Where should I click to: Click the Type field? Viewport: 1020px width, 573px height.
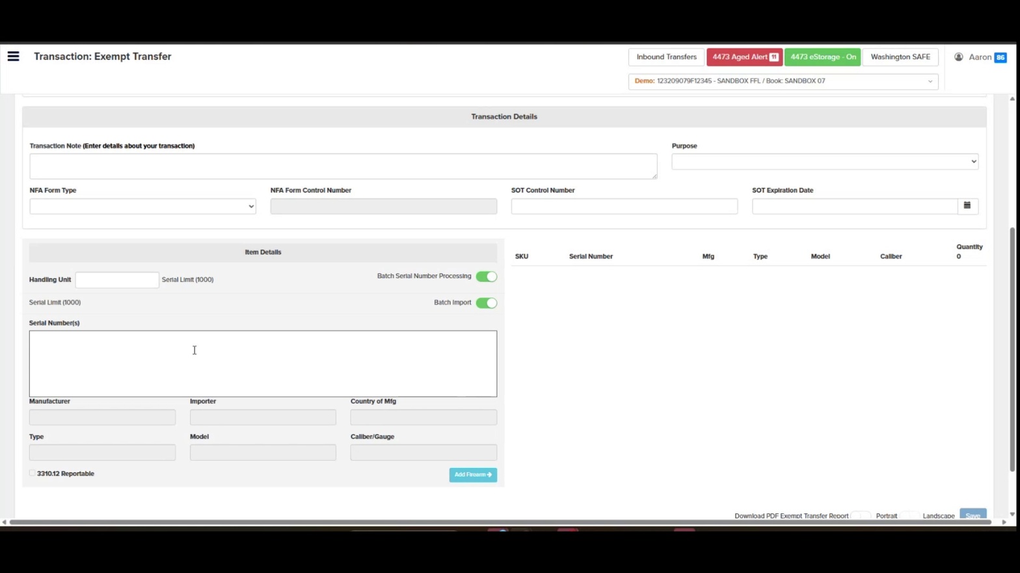click(102, 452)
